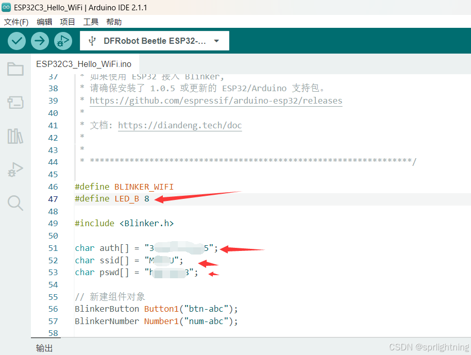The image size is (471, 355).
Task: Open the 帮助 menu
Action: click(x=114, y=22)
